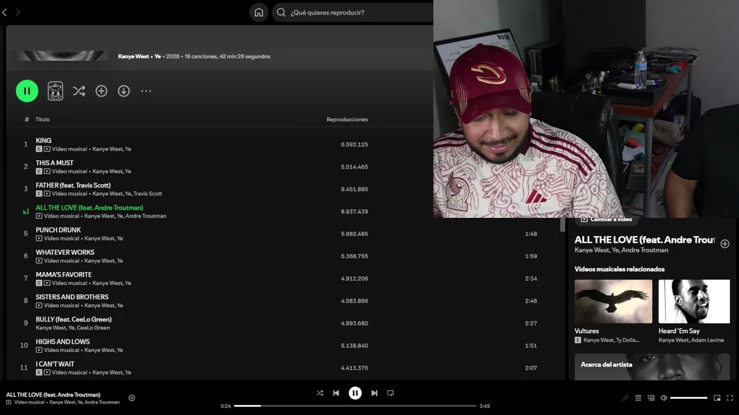The height and width of the screenshot is (415, 739).
Task: Pause playback in the bottom player bar
Action: [x=355, y=393]
